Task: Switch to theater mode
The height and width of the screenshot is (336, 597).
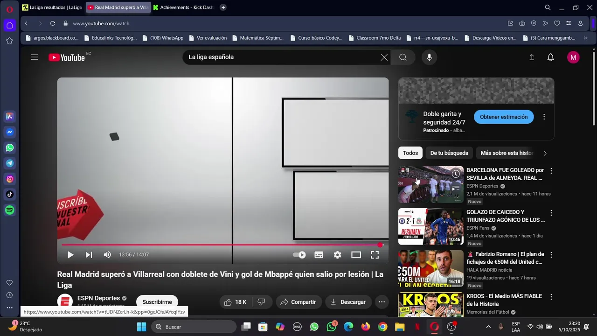Action: pyautogui.click(x=356, y=255)
